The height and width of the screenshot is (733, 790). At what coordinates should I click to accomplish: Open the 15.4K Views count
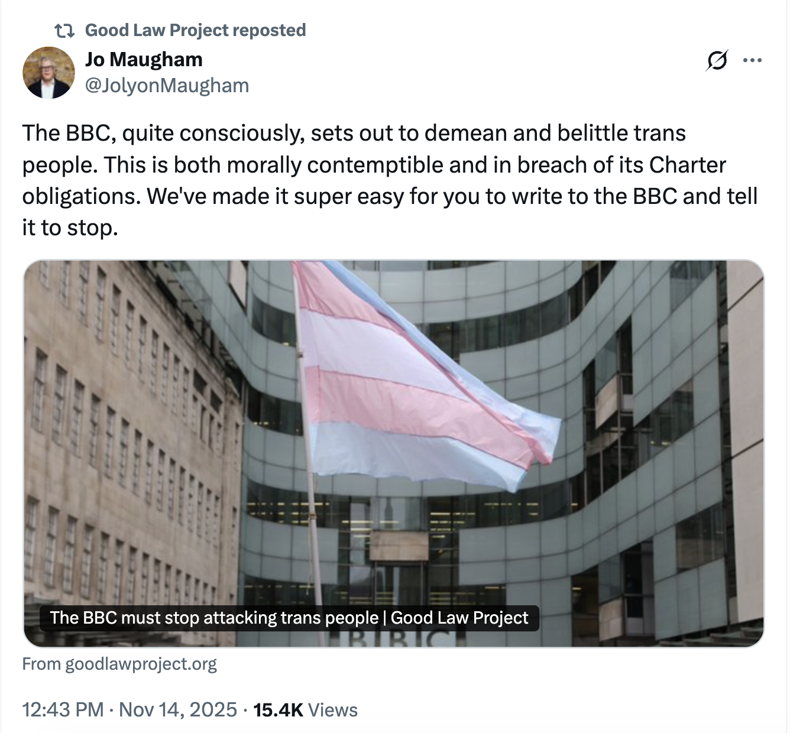pos(278,709)
